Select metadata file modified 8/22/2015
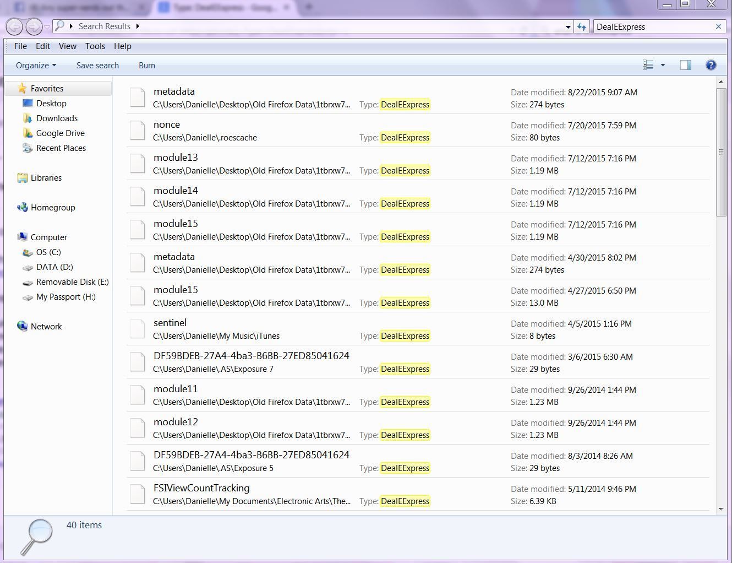 tap(174, 91)
